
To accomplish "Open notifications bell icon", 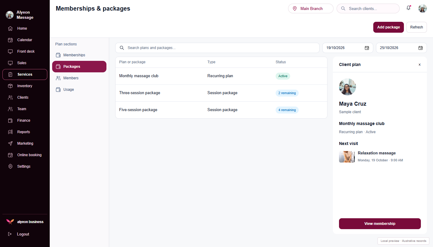I will coord(408,8).
